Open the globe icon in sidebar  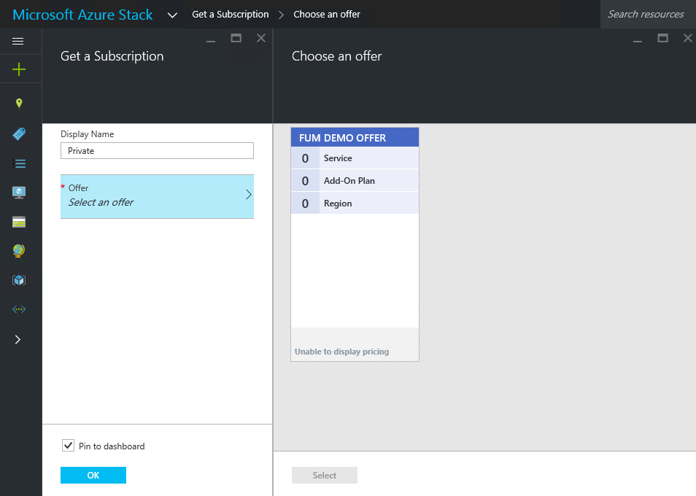[19, 251]
